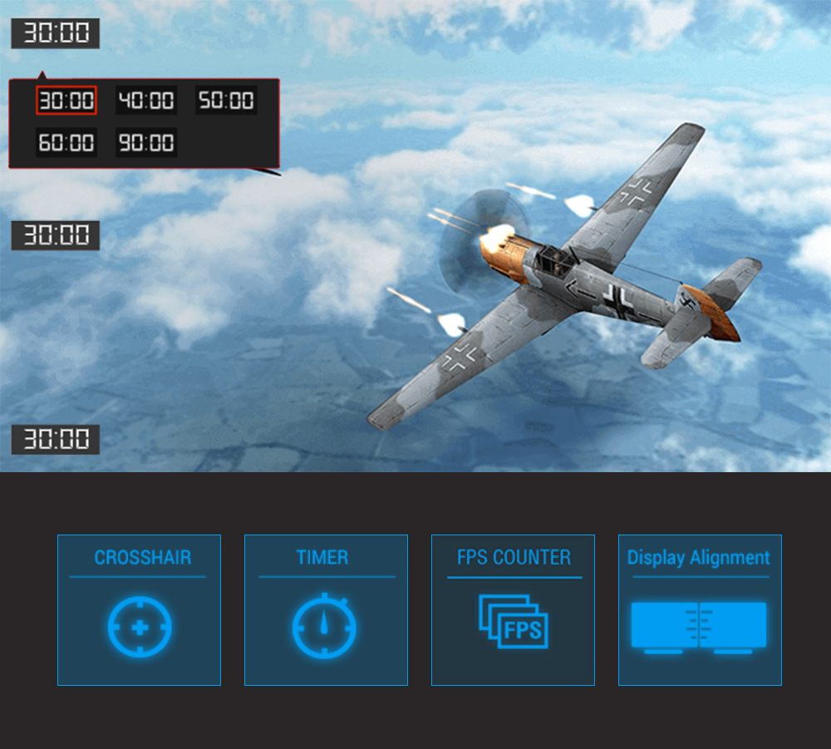Viewport: 831px width, 749px height.
Task: Click the FPS COUNTER title text
Action: click(514, 558)
